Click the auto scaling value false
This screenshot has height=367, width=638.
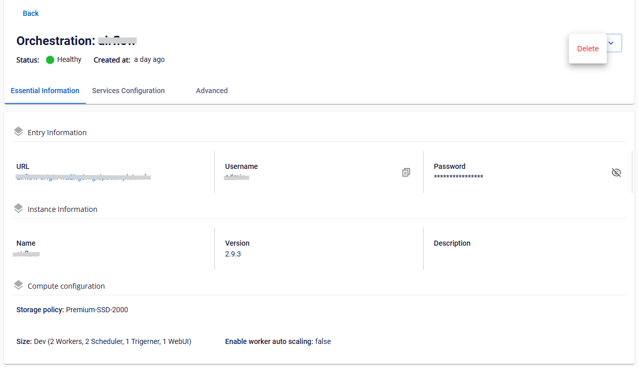(323, 341)
